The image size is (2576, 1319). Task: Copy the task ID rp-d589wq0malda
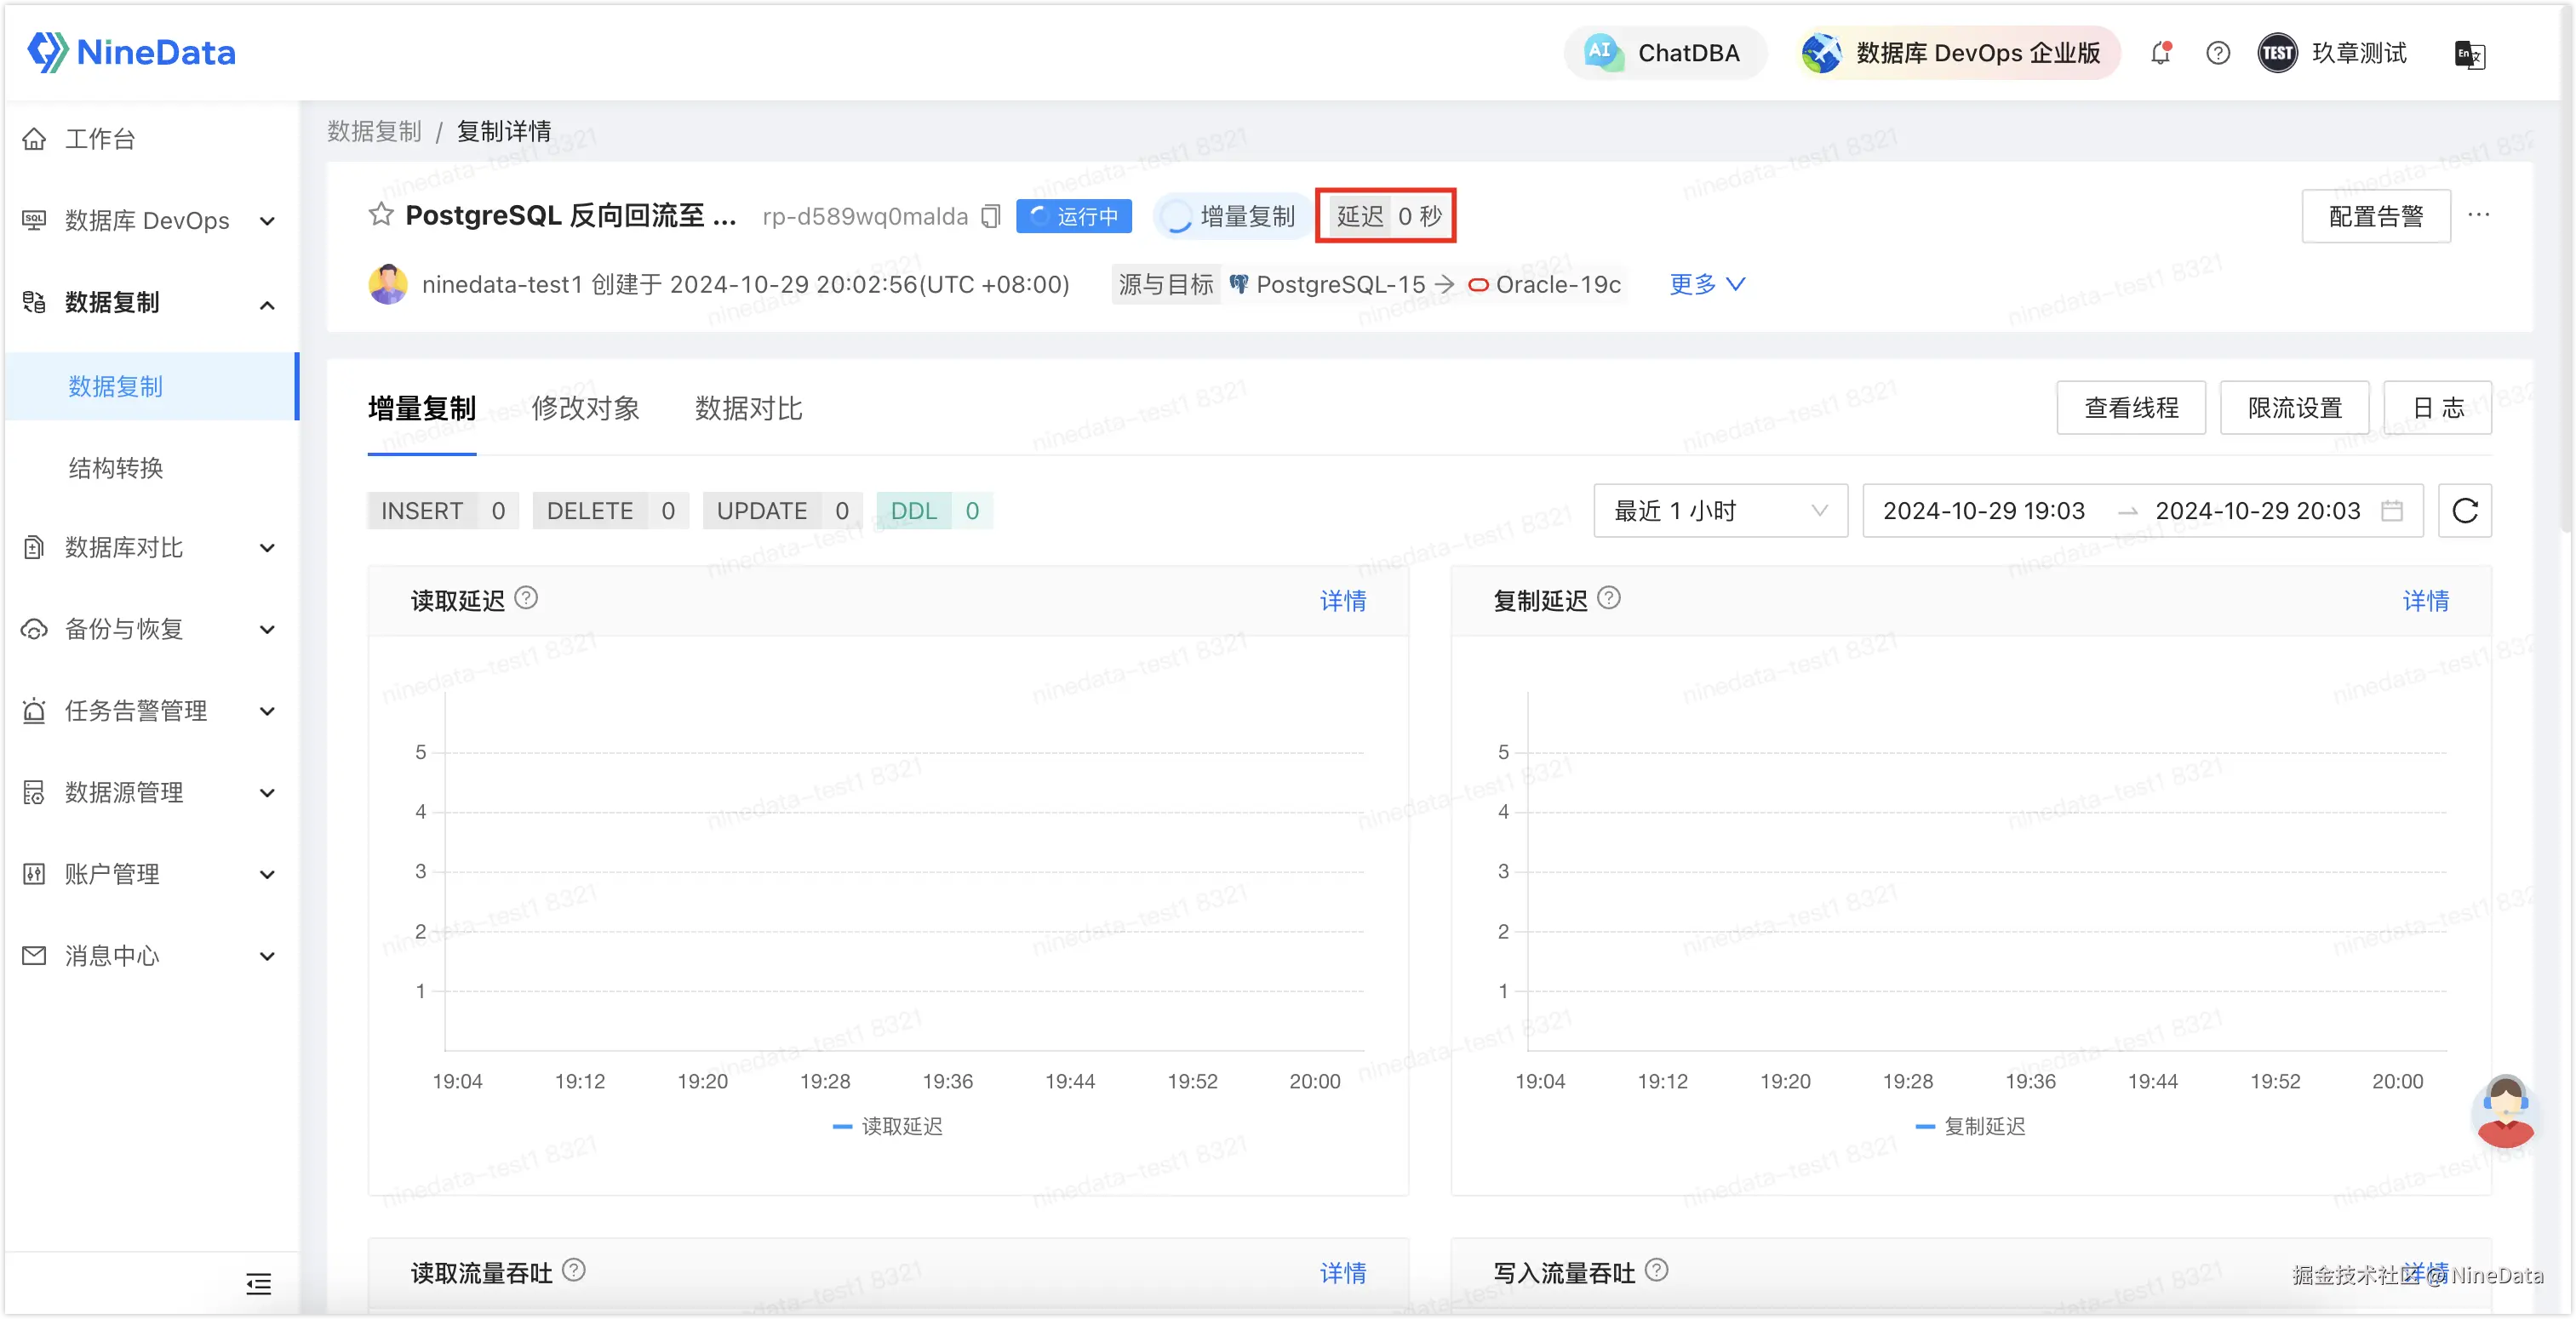click(990, 216)
